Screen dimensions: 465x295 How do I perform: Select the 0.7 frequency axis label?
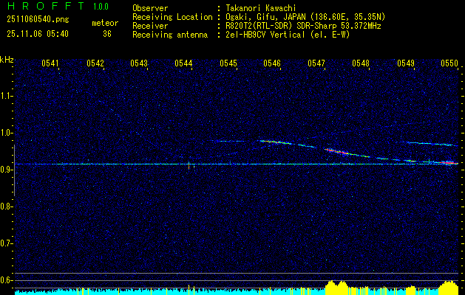tap(7, 243)
